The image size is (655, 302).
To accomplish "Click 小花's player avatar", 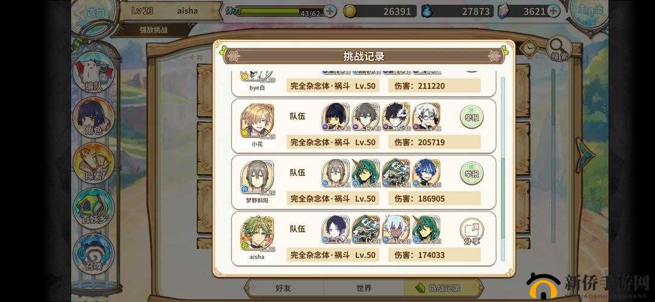I will (257, 121).
